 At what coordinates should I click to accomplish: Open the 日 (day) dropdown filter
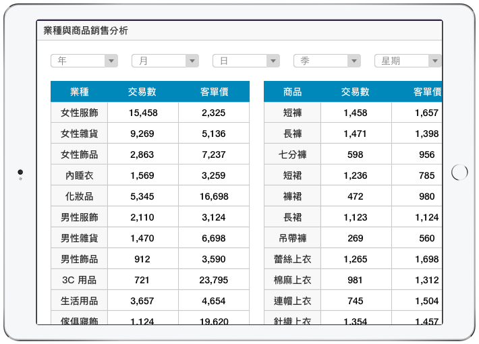pyautogui.click(x=246, y=61)
